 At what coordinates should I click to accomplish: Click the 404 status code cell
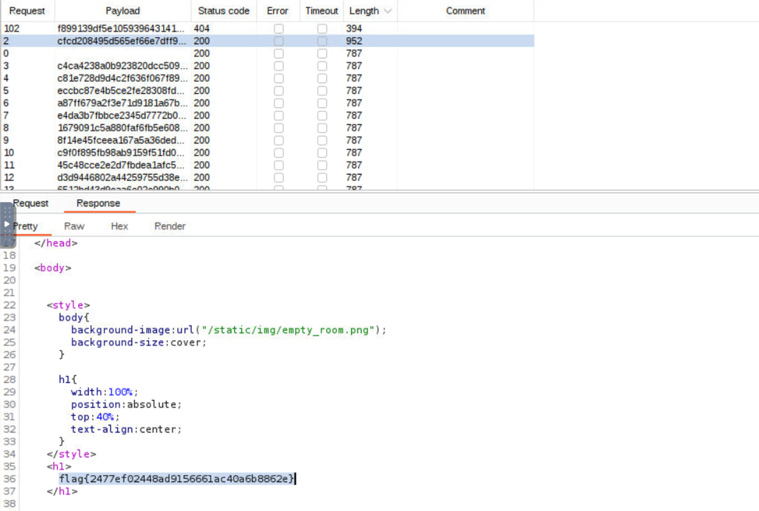coord(201,29)
